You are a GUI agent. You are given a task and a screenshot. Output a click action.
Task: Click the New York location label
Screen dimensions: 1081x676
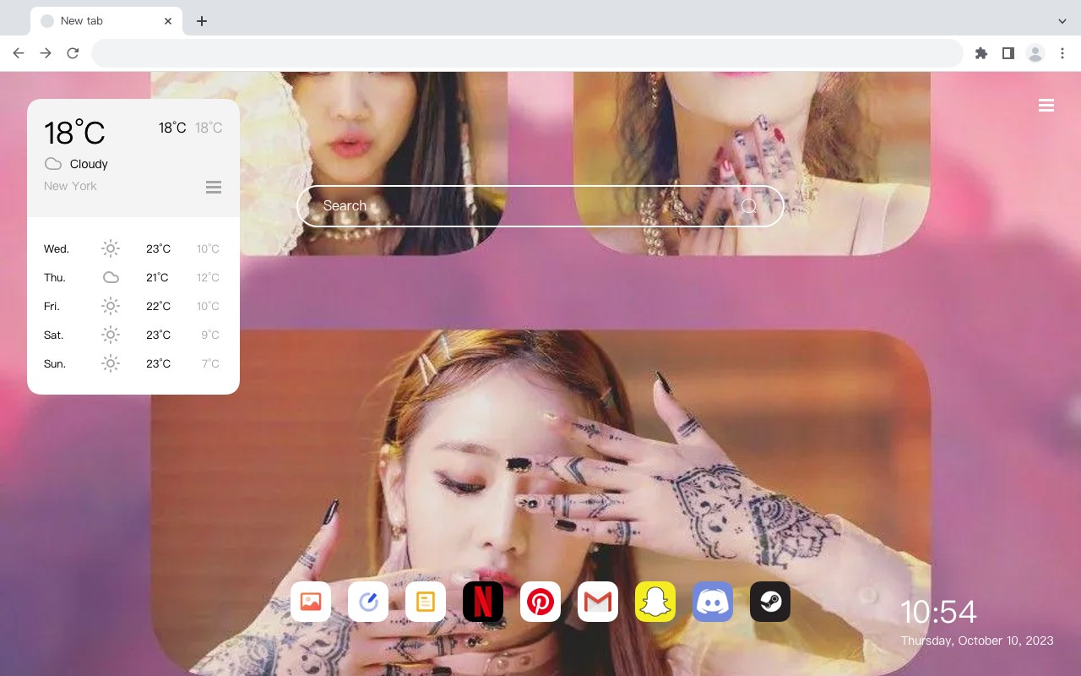coord(70,186)
